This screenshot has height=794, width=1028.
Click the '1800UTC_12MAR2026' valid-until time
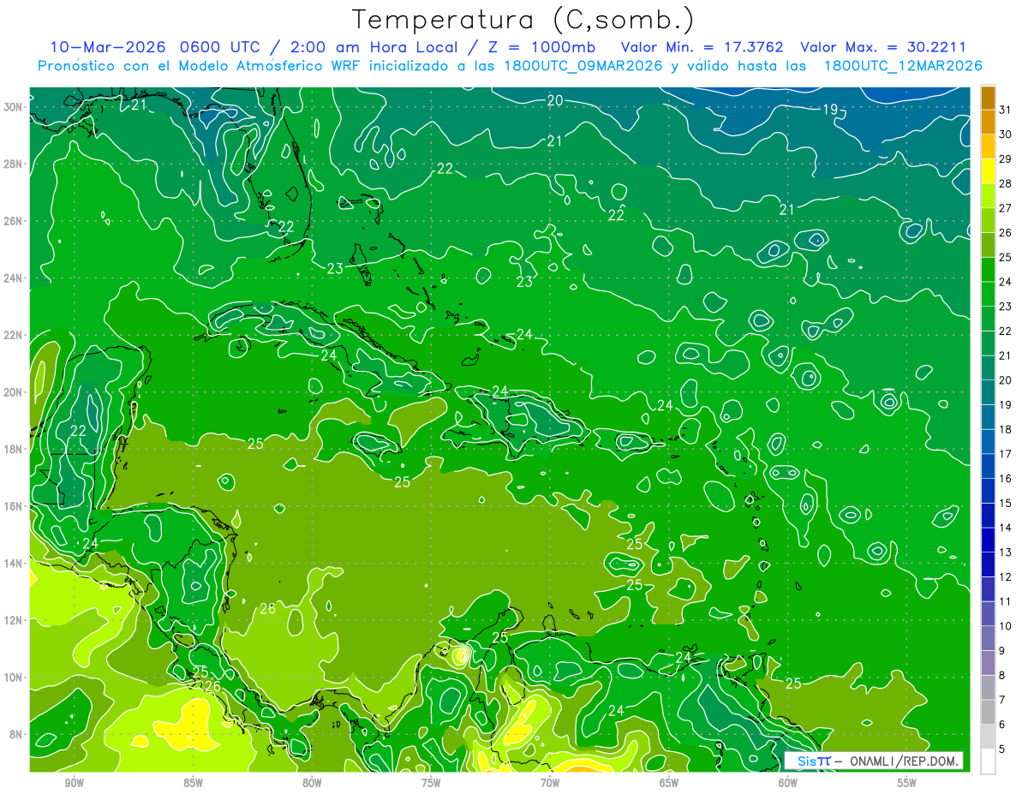(903, 66)
